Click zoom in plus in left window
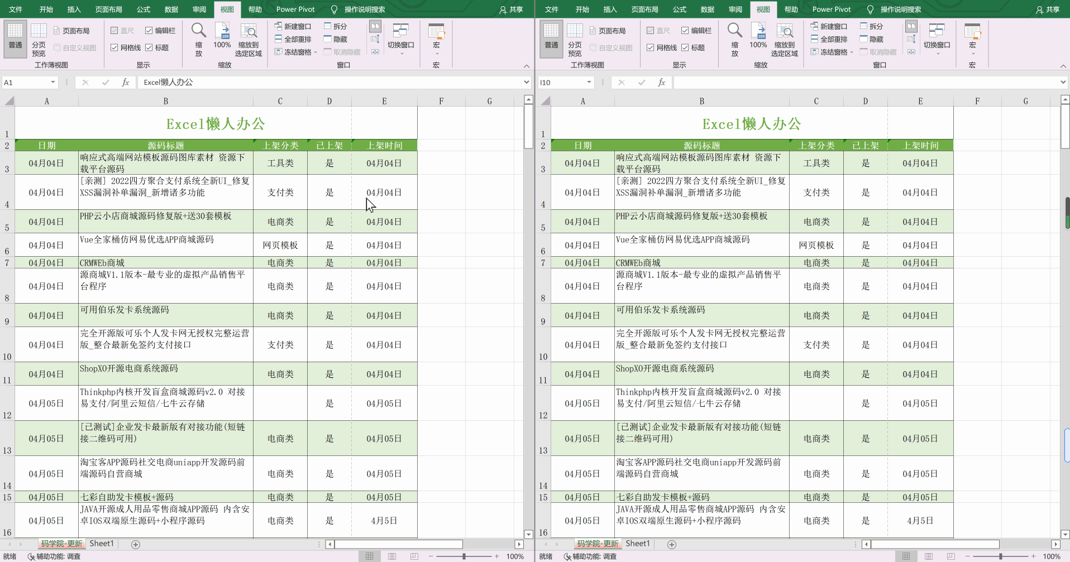The width and height of the screenshot is (1070, 562). [x=496, y=556]
